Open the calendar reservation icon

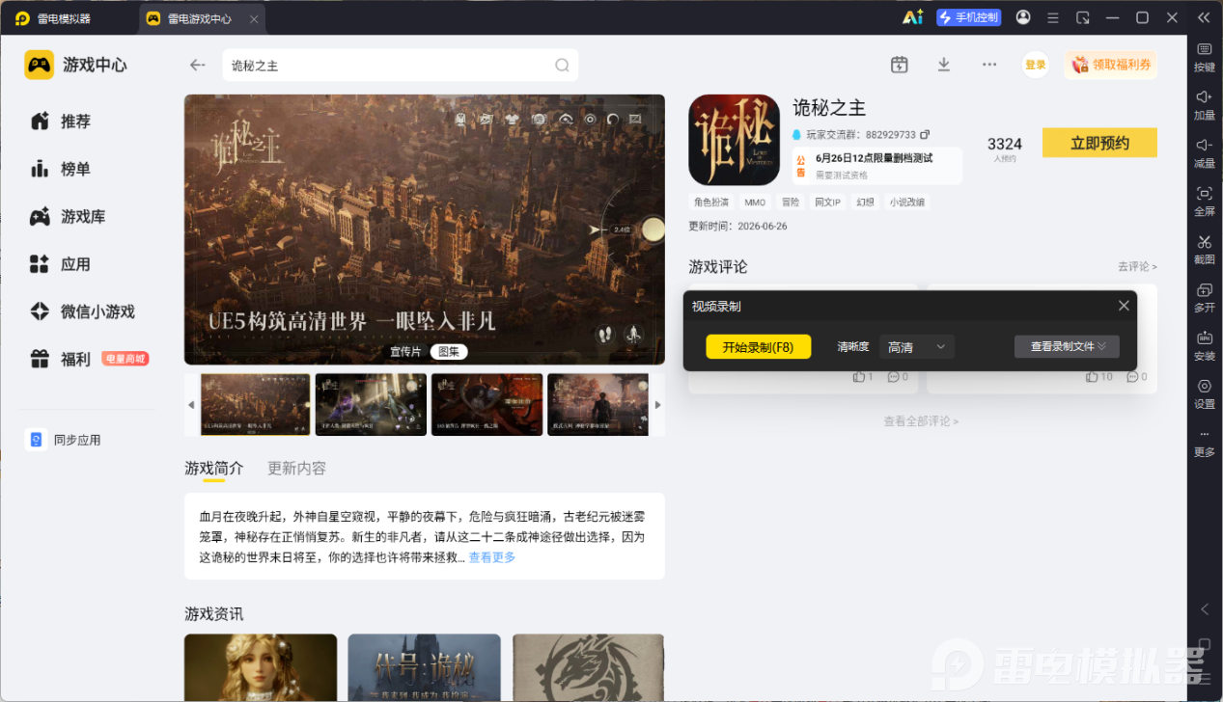click(x=899, y=65)
